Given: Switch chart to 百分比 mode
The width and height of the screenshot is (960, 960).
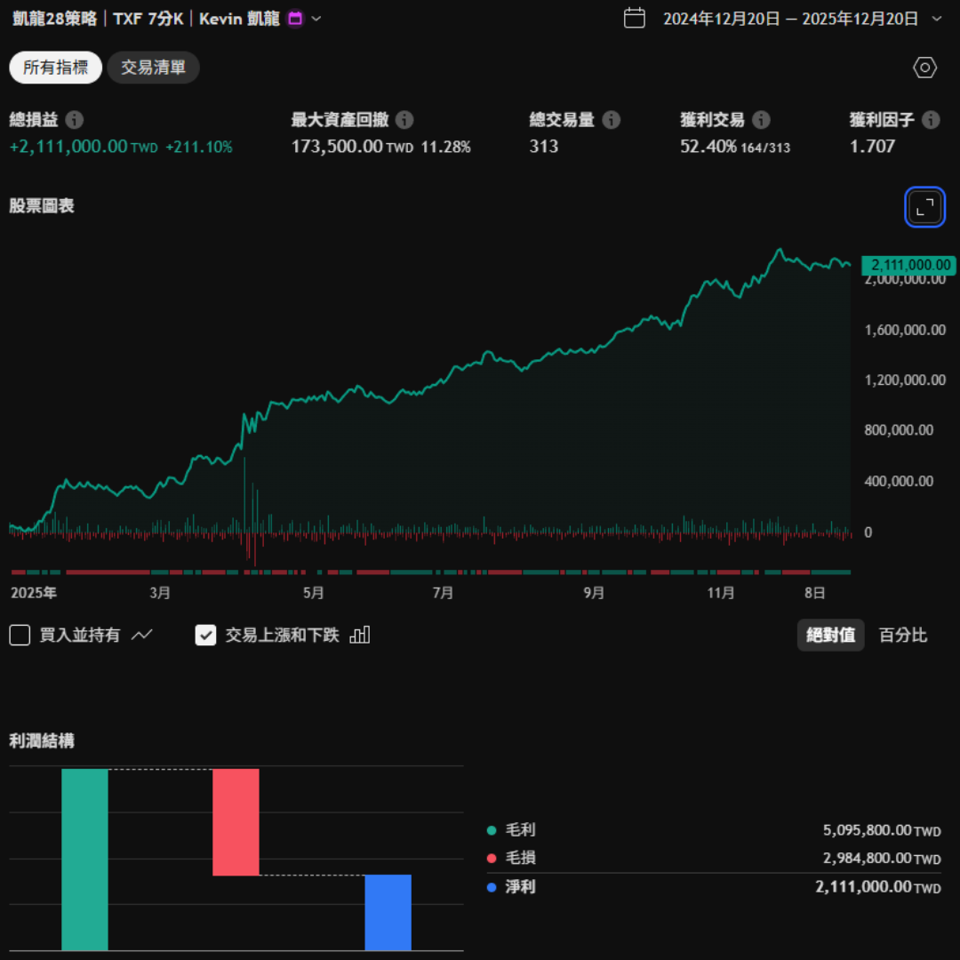Looking at the screenshot, I should click(902, 635).
